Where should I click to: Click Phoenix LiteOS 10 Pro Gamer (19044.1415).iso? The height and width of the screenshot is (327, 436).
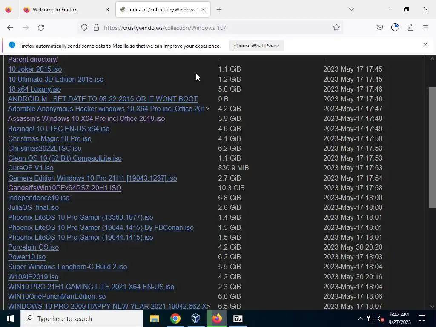pyautogui.click(x=80, y=237)
